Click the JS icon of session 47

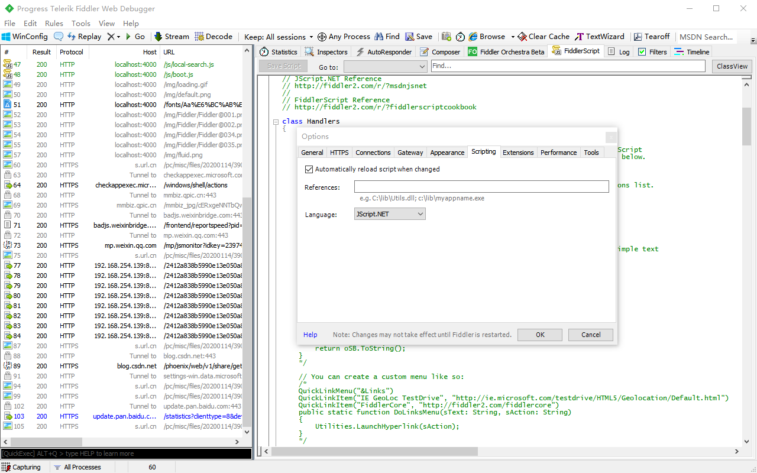[x=8, y=64]
